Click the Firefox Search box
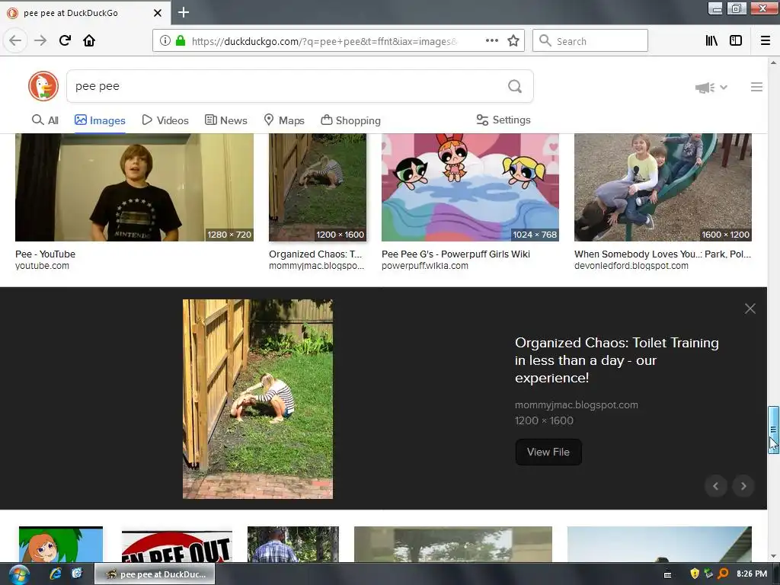Screen dimensions: 780x585 590,41
